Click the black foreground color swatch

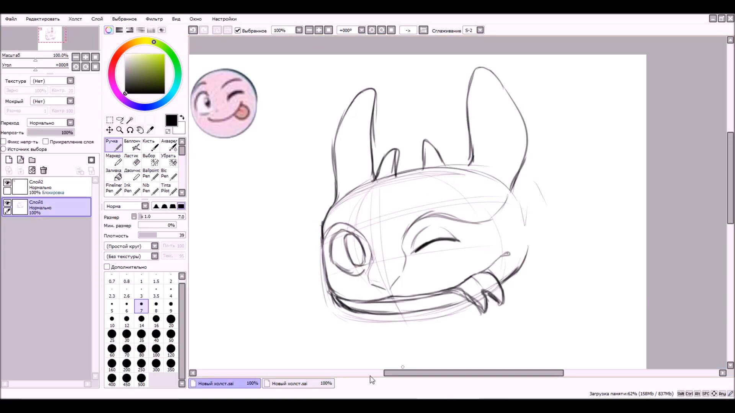(171, 120)
